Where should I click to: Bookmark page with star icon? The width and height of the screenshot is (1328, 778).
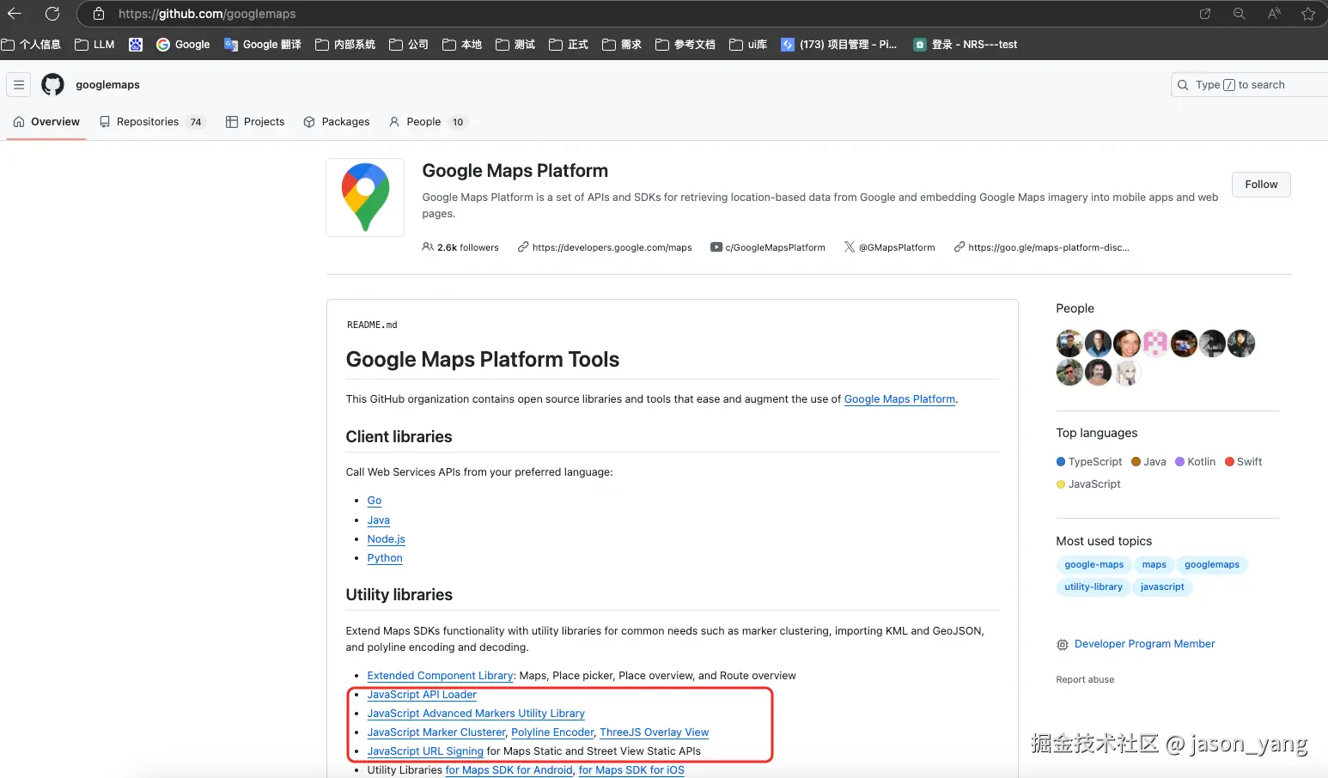coord(1307,14)
